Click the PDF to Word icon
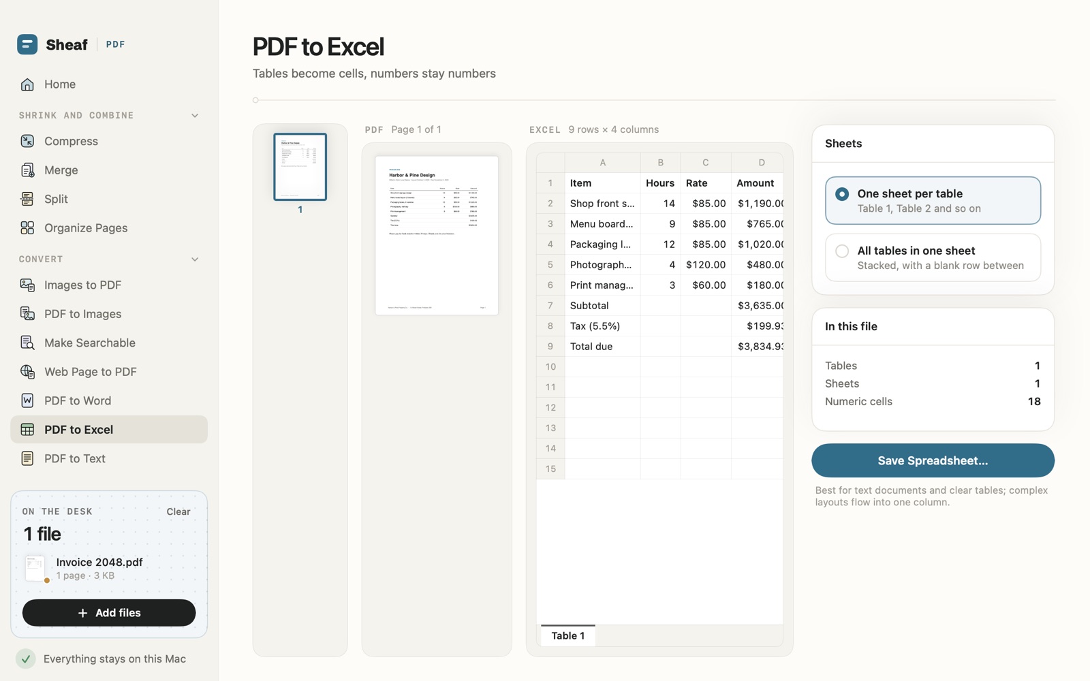The width and height of the screenshot is (1090, 681). 27,400
